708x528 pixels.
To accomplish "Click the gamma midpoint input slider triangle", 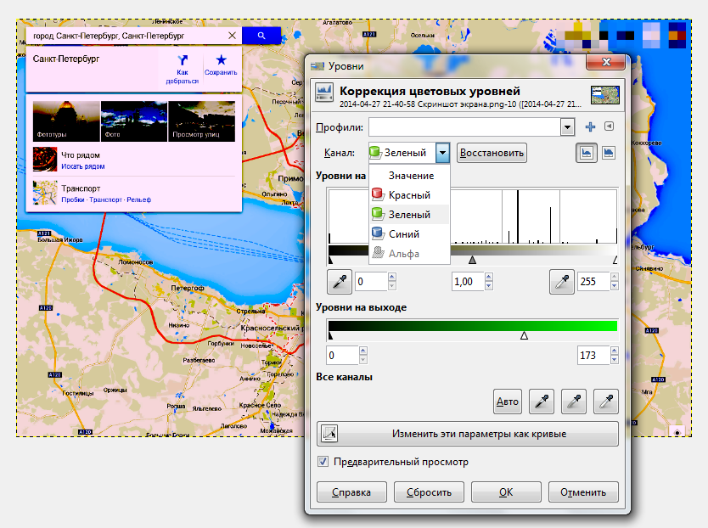I will (472, 260).
